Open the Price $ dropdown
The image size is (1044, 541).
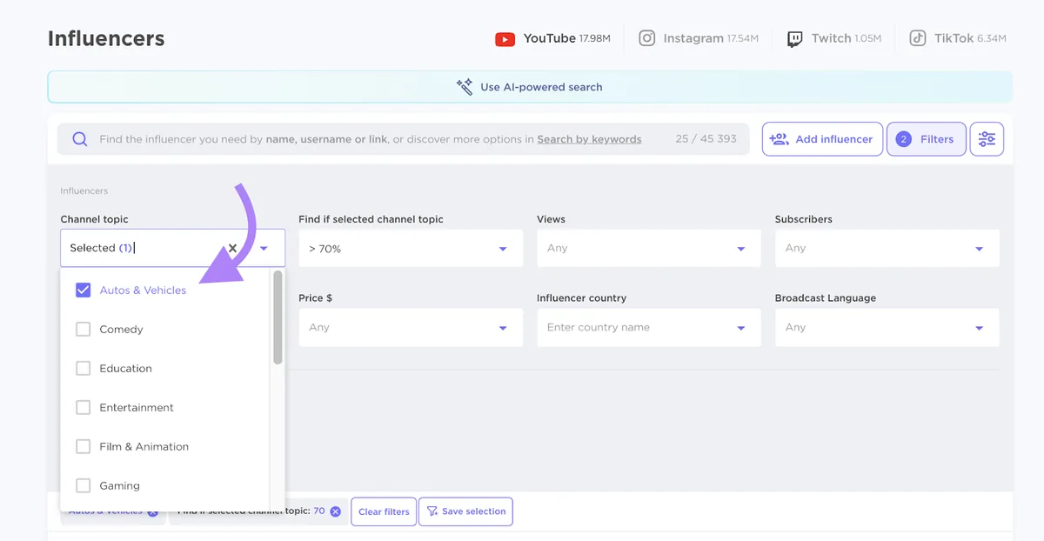tap(411, 328)
